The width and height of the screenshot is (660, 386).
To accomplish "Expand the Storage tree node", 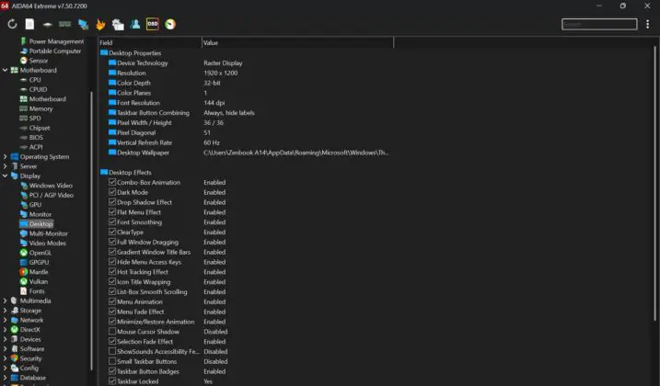I will (x=5, y=311).
